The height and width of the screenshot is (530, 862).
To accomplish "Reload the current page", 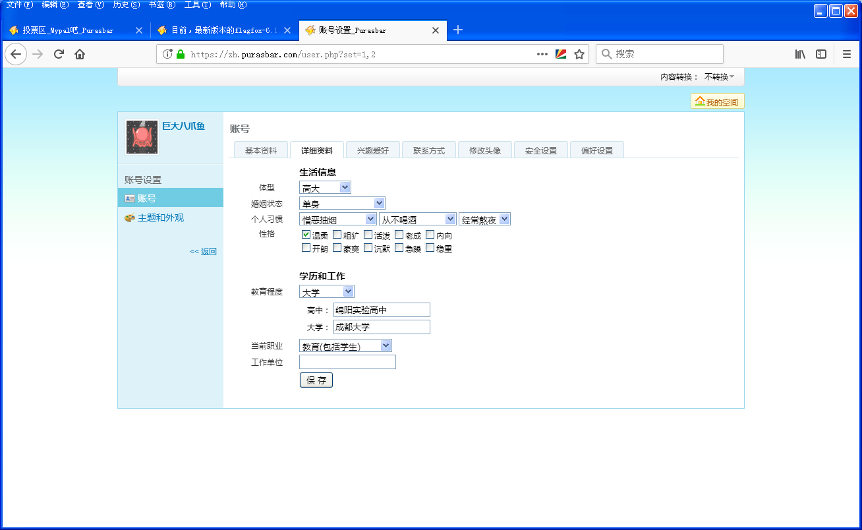I will point(59,54).
